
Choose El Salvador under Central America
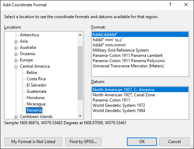pos(36,85)
